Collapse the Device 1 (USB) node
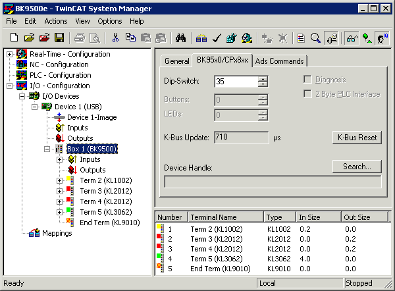This screenshot has width=395, height=291. [x=34, y=107]
